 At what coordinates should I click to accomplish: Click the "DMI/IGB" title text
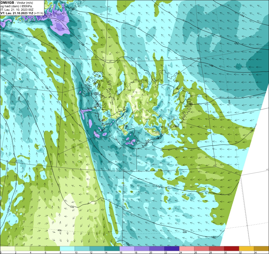click(7, 3)
